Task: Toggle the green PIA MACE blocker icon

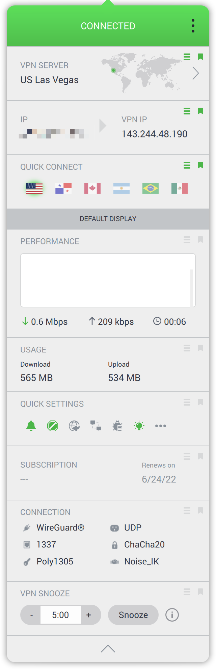Action: (53, 426)
